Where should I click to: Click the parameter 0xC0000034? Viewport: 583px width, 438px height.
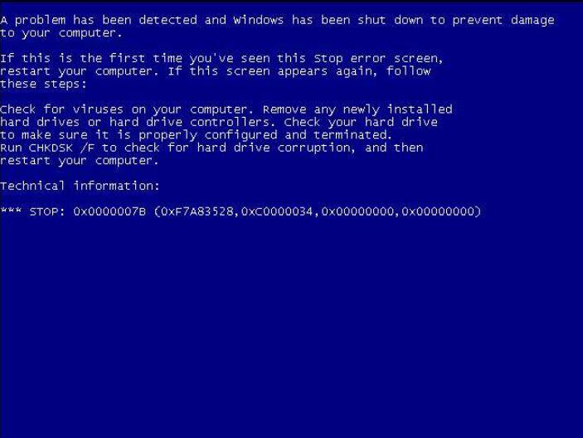coord(277,212)
